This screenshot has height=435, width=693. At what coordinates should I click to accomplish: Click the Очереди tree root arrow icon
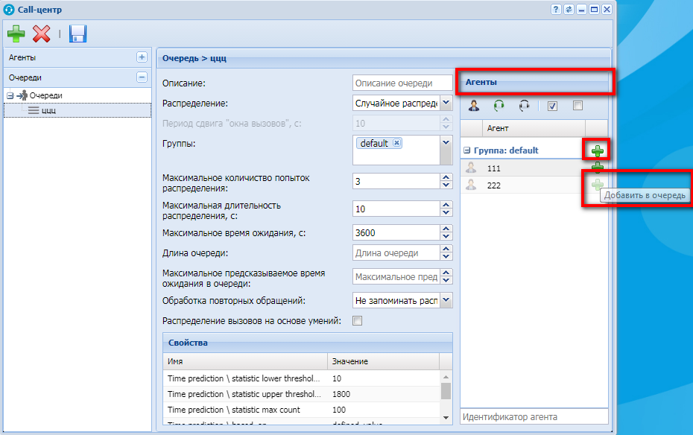point(22,95)
